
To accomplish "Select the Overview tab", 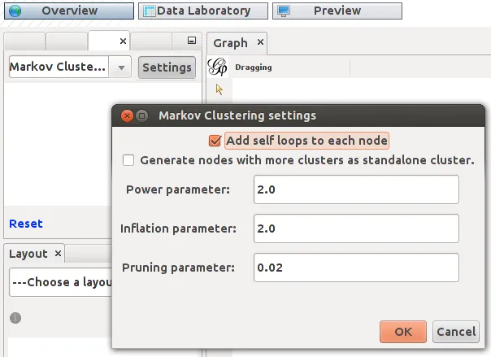I will tap(69, 11).
